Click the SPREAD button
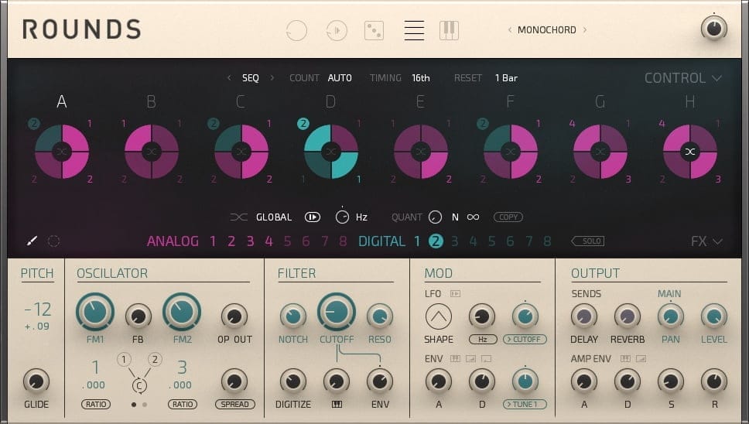 tap(235, 405)
